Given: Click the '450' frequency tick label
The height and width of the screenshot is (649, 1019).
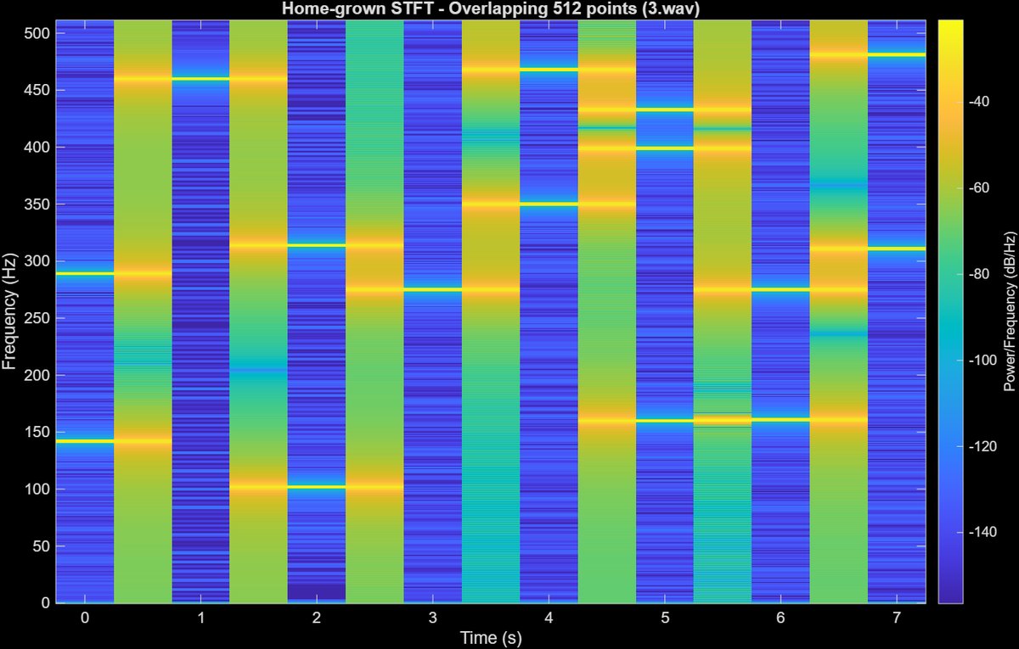Looking at the screenshot, I should pyautogui.click(x=38, y=90).
